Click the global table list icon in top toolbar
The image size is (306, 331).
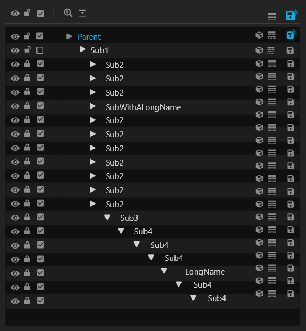click(272, 16)
